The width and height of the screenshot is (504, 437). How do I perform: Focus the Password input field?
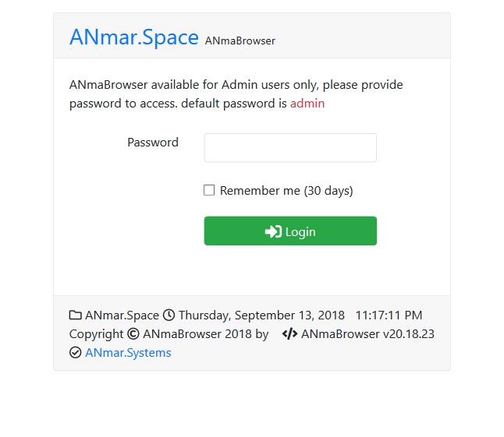pos(290,148)
